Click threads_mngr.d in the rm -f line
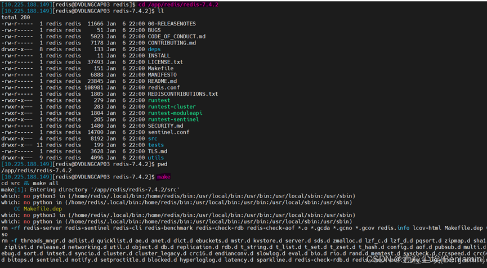The height and width of the screenshot is (268, 487). 43,240
